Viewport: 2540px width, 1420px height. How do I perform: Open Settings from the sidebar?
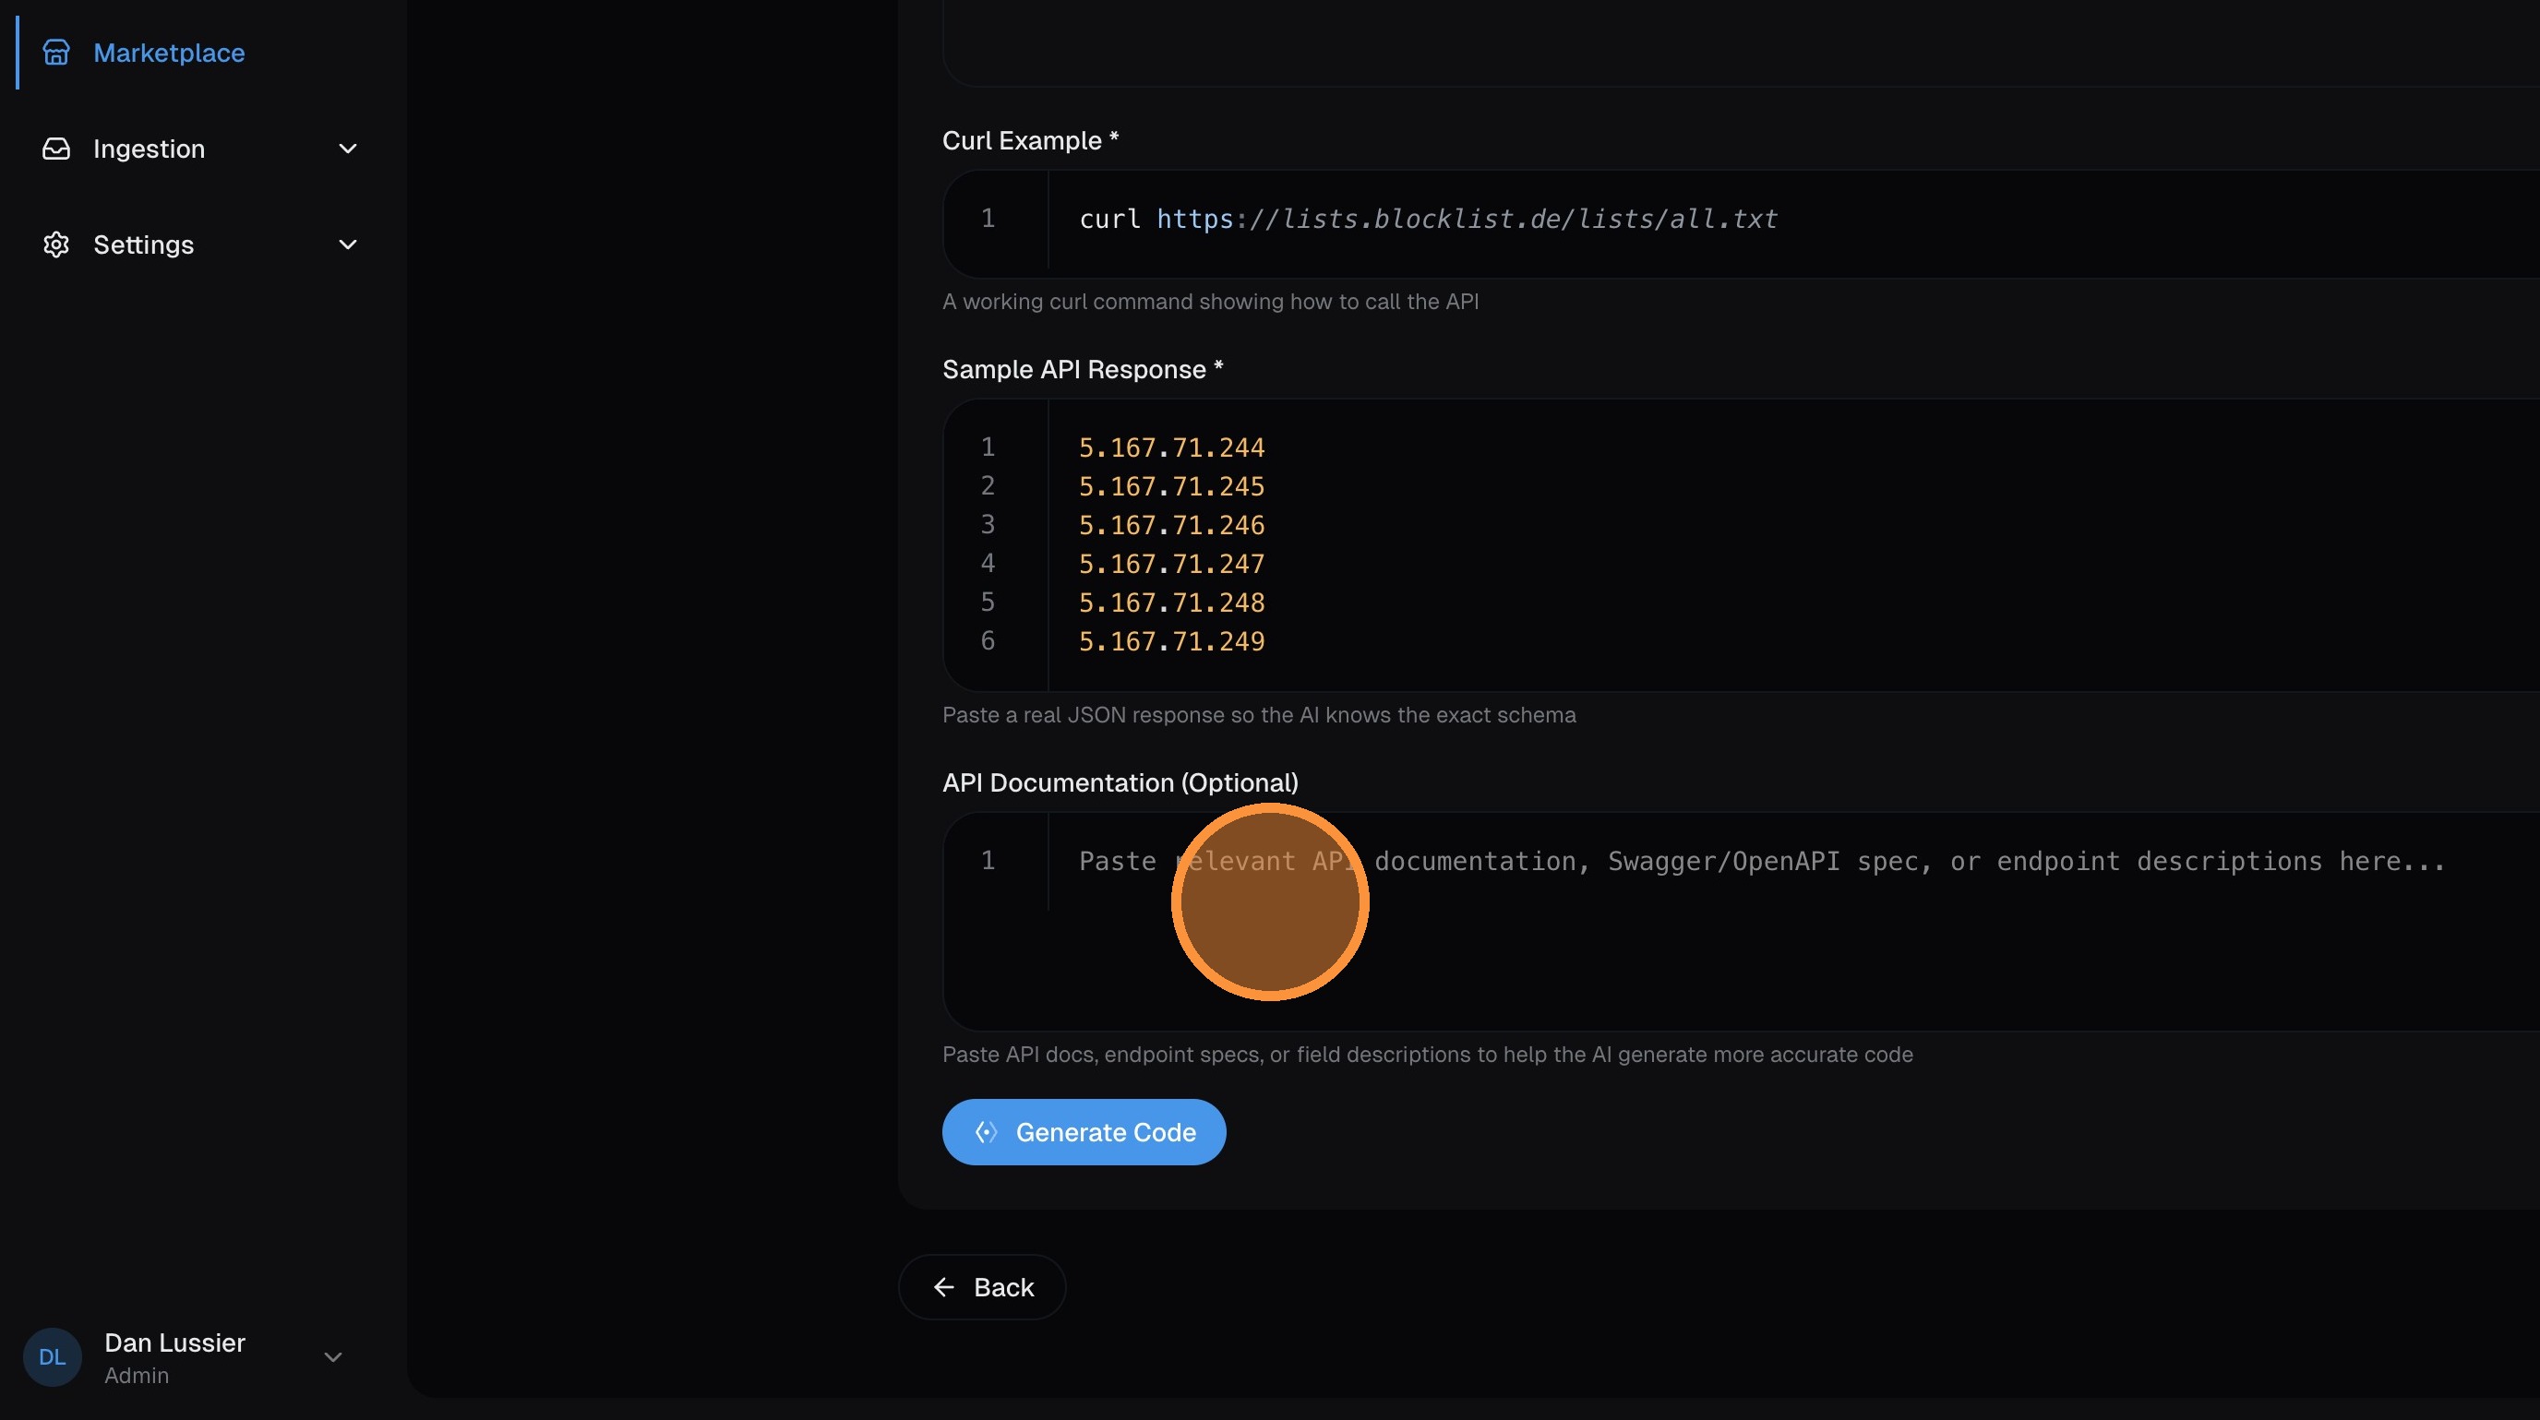[145, 245]
